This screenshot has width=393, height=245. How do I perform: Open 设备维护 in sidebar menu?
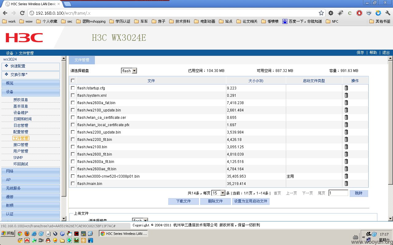point(21,112)
